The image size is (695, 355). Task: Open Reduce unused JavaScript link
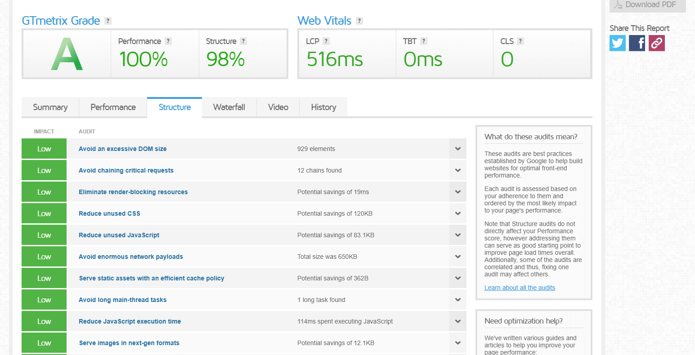(119, 235)
